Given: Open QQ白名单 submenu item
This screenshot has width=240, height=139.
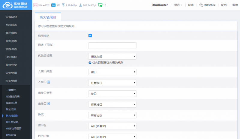Looking at the screenshot, I should click(11, 103).
